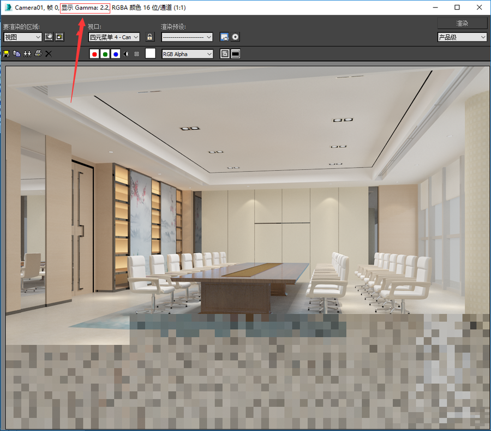Click the 渲染预设 label
Image resolution: width=491 pixels, height=431 pixels.
pos(173,27)
